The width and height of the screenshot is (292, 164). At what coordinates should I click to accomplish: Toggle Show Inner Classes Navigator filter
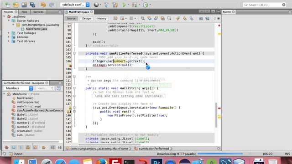(35, 148)
